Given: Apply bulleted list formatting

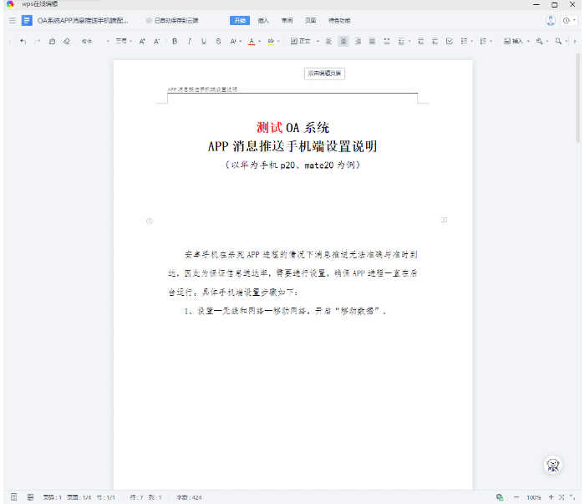Looking at the screenshot, I should (x=464, y=41).
